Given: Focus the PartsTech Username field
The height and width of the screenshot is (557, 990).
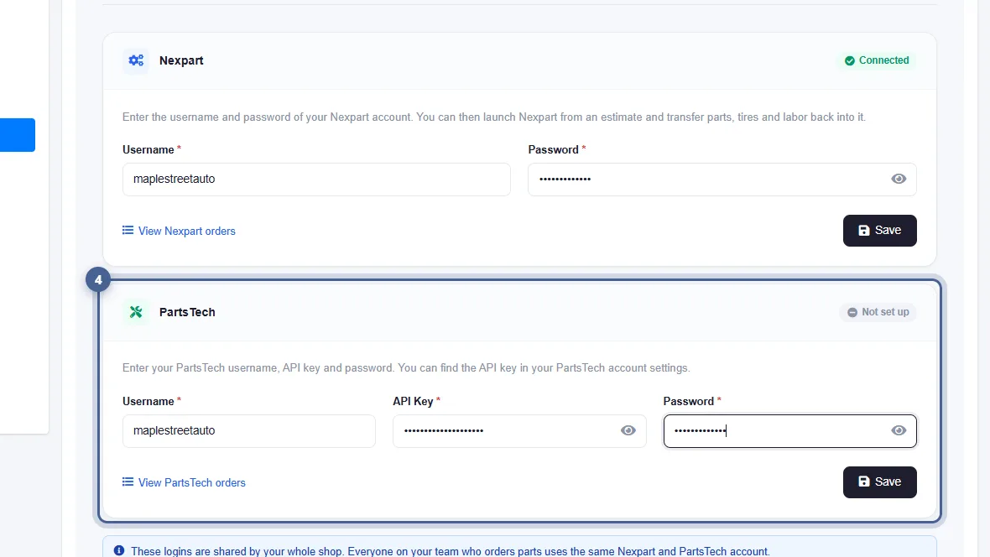Looking at the screenshot, I should coord(249,430).
